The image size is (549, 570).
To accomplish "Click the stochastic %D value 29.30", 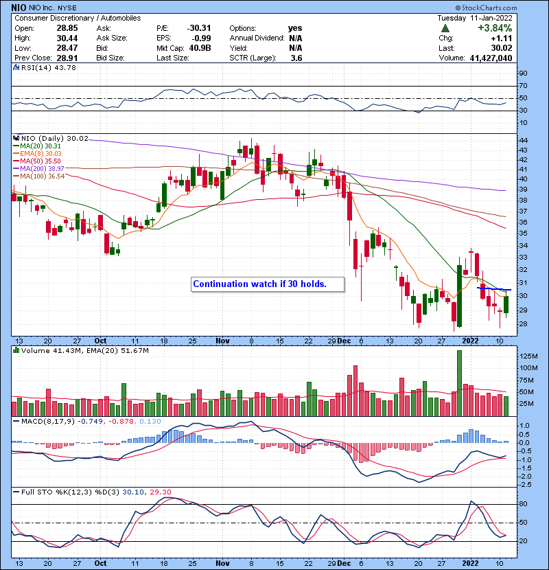I will [x=160, y=492].
